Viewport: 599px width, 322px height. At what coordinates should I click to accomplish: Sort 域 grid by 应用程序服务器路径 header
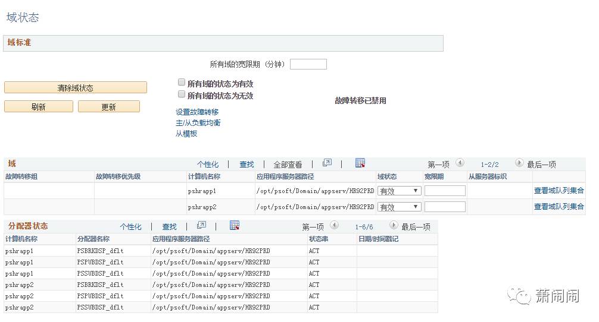coord(285,176)
